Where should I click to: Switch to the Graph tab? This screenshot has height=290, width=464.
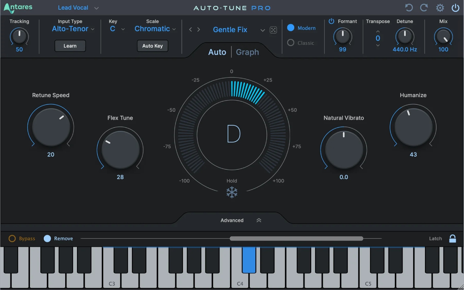click(247, 52)
